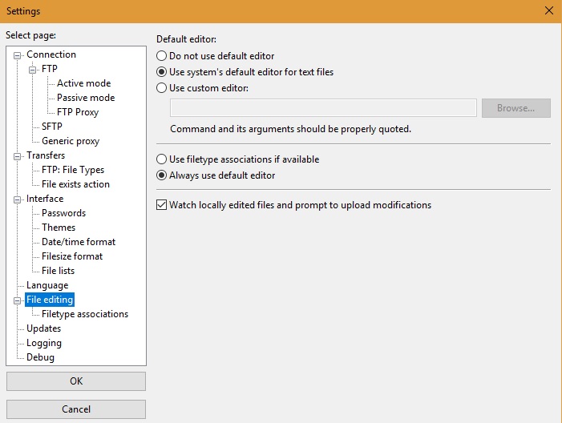
Task: Open the Language settings page
Action: point(47,285)
